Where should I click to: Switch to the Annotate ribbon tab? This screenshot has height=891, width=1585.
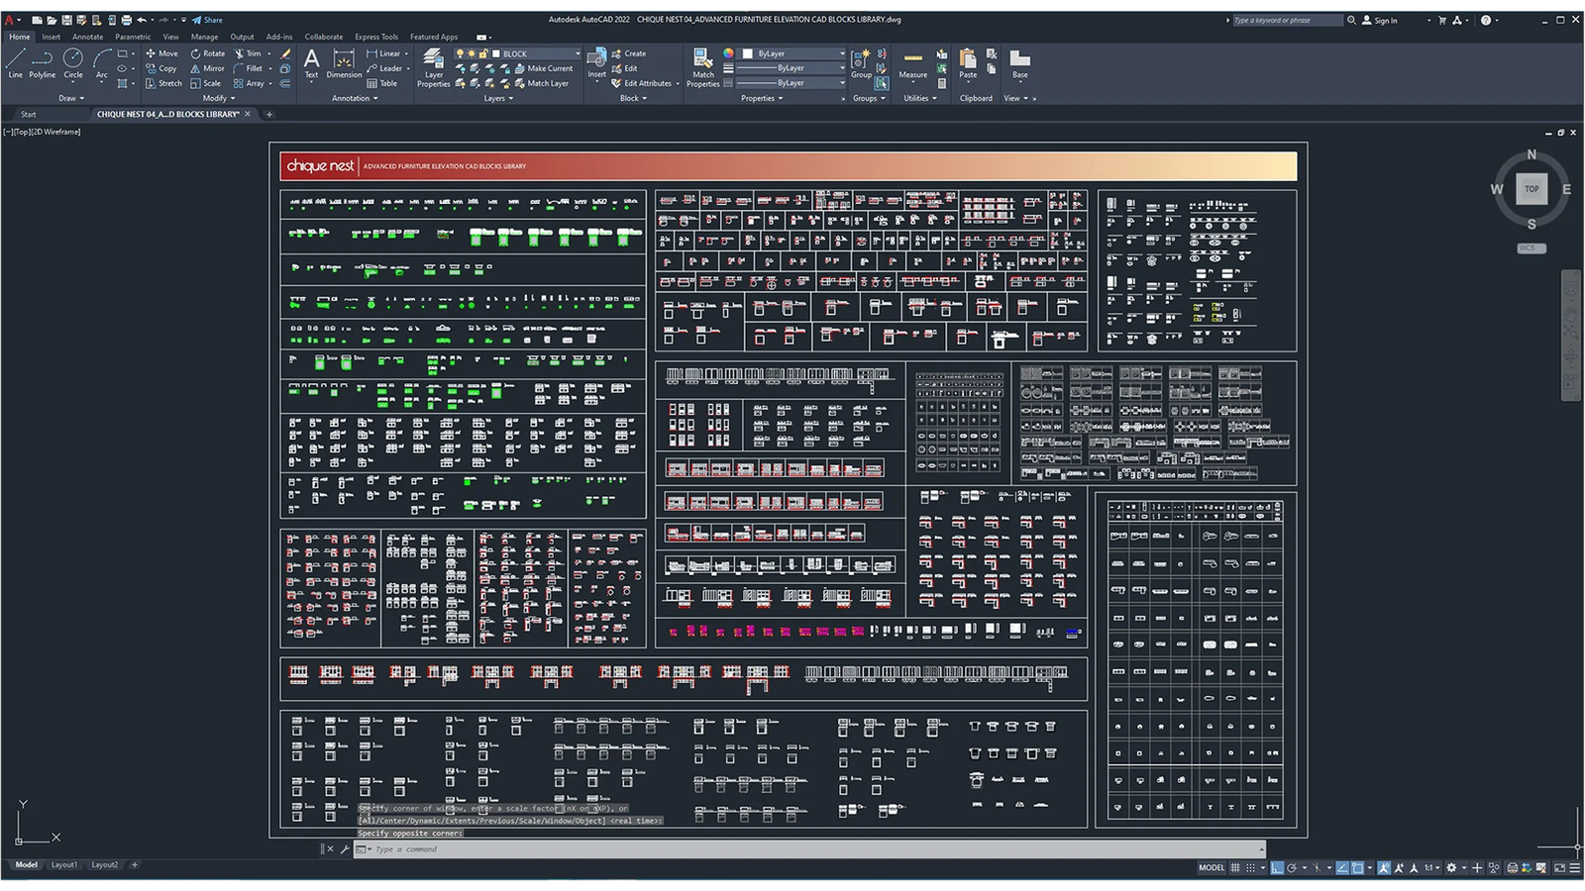tap(87, 37)
